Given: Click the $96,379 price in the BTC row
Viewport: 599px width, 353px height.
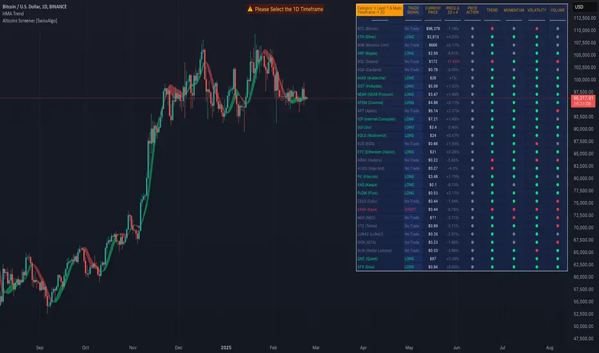Looking at the screenshot, I should pyautogui.click(x=433, y=29).
